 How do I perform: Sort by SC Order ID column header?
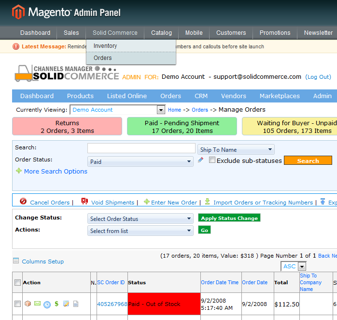click(111, 282)
